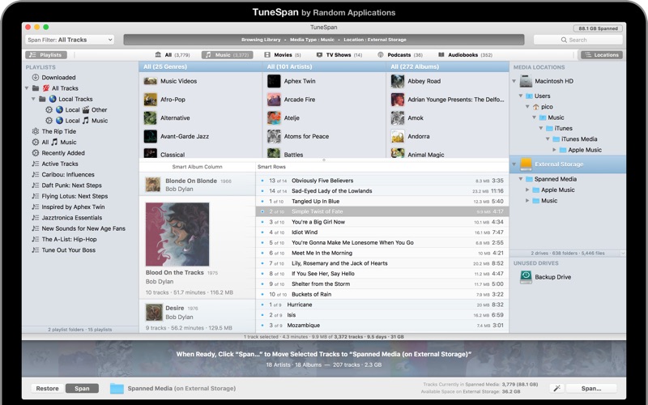Viewport: 648px width, 405px height.
Task: Collapse the Macintosh HD tree
Action: point(514,81)
